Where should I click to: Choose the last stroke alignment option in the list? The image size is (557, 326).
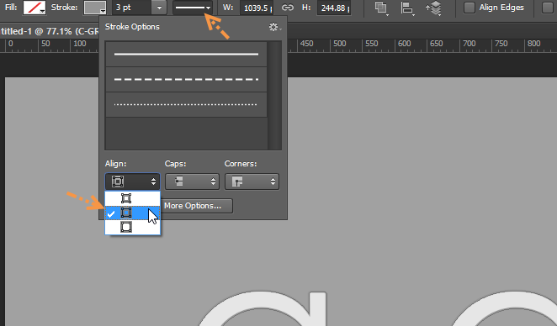coord(132,227)
